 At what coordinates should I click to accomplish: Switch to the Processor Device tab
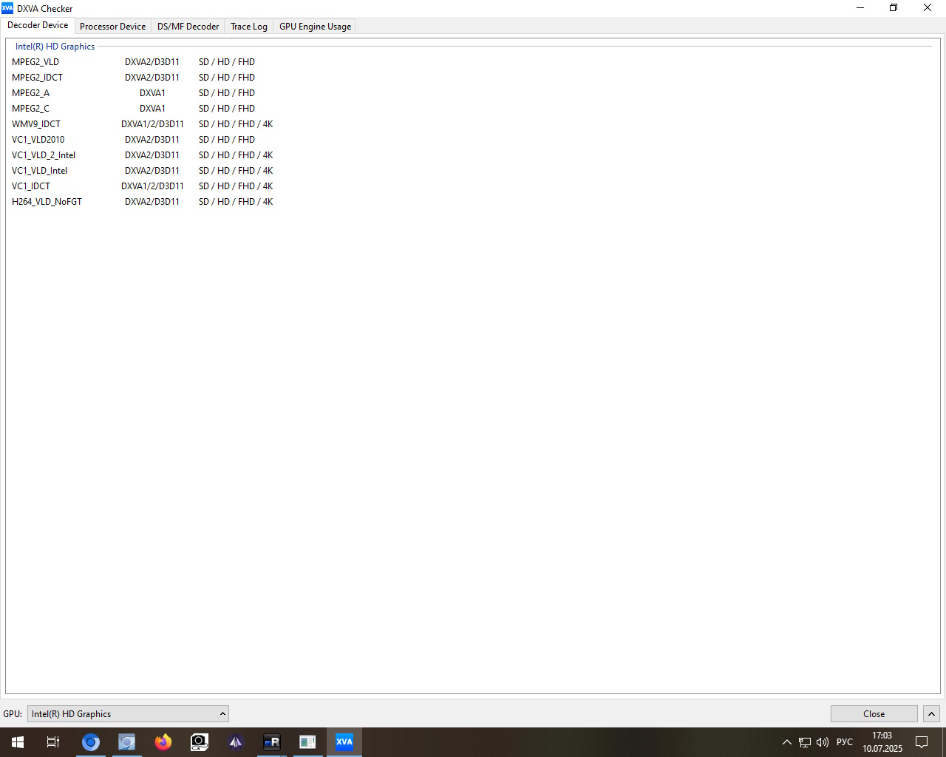(x=112, y=27)
